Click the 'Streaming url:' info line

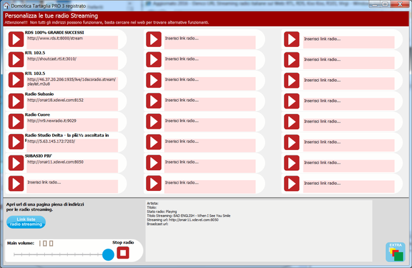182,220
